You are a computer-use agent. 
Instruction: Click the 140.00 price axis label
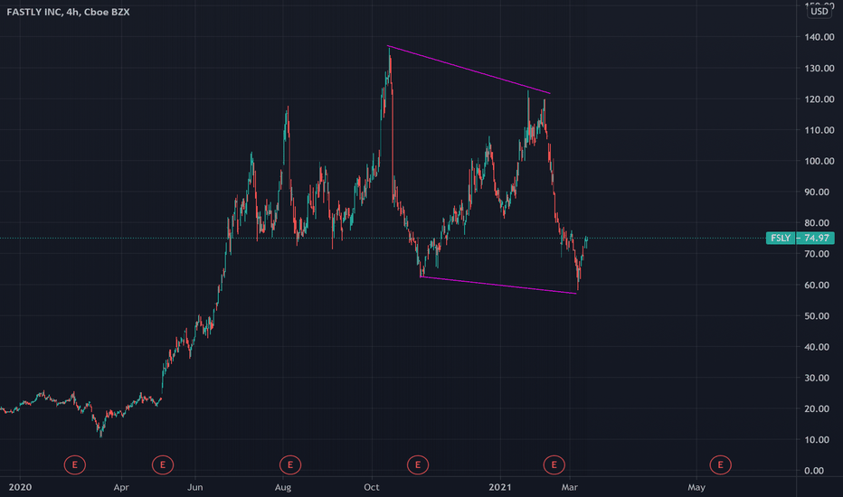(819, 37)
